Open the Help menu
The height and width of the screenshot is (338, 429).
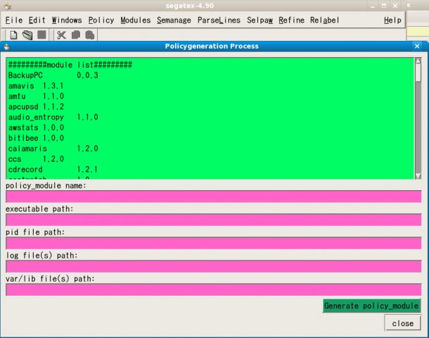pos(392,20)
